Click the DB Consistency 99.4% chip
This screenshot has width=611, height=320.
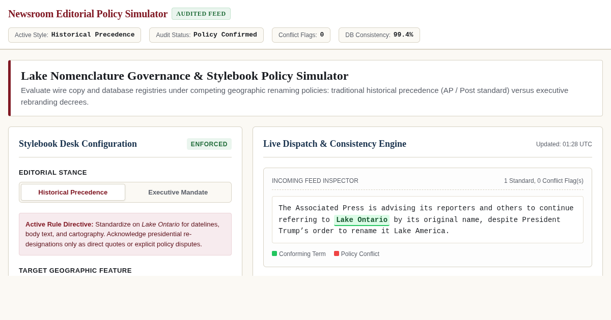point(379,35)
